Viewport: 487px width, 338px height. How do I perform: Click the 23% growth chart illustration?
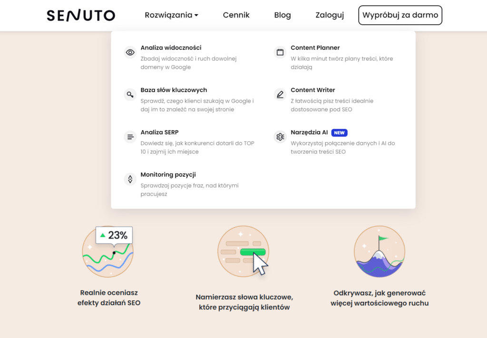coord(107,252)
